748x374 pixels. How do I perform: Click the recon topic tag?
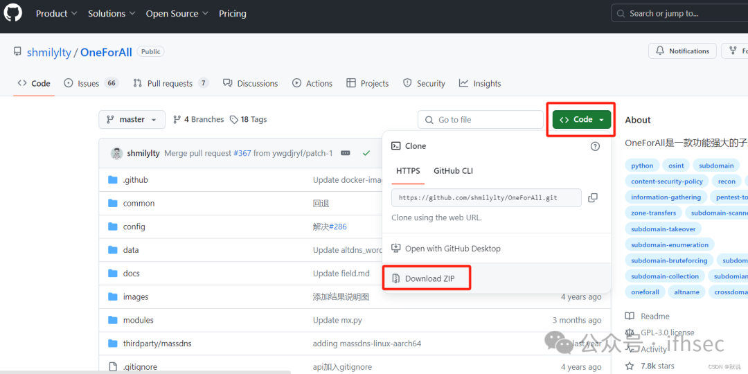point(727,181)
